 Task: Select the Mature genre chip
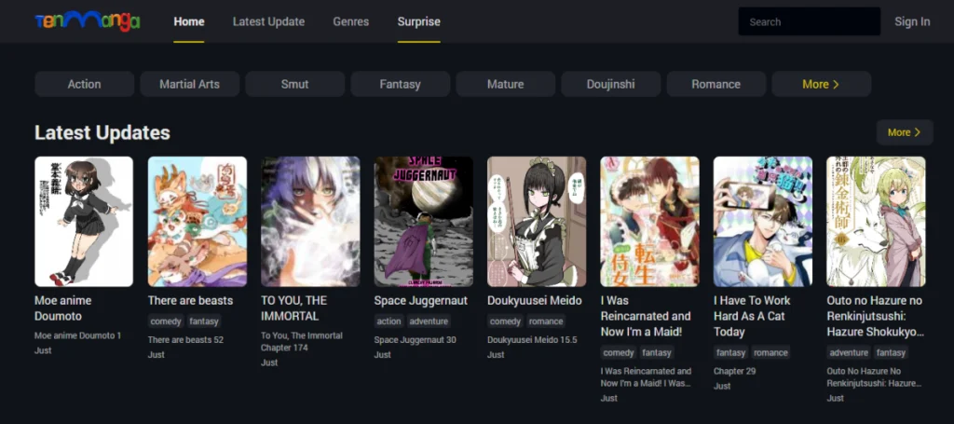(506, 84)
